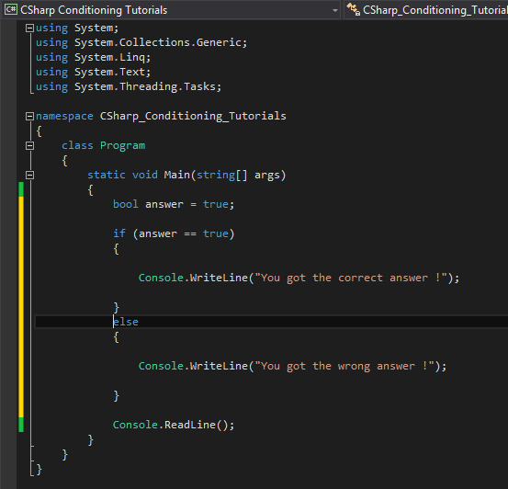Click 'Console.ReadLine();' statement

[174, 425]
